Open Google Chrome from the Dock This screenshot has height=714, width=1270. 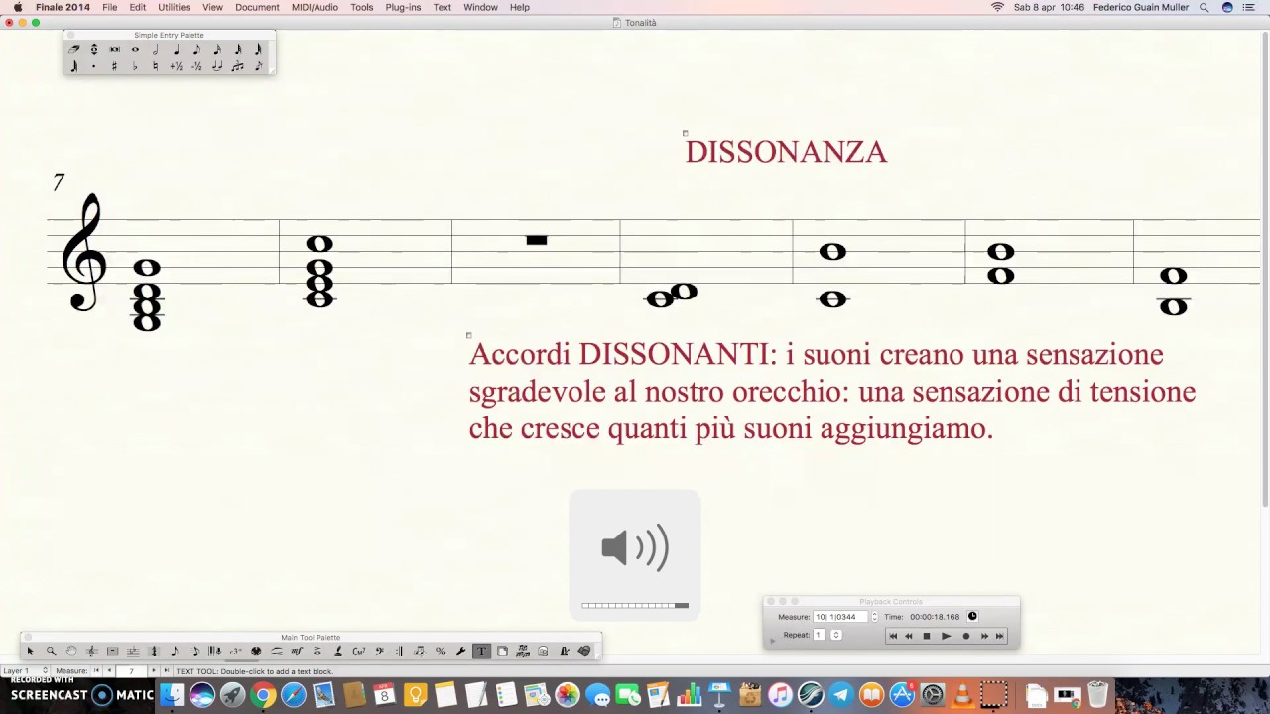coord(263,695)
